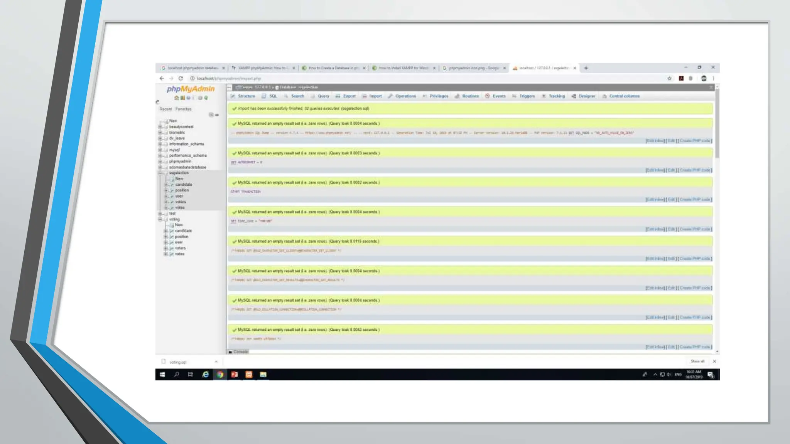
Task: Click the first Create PHP code link
Action: pyautogui.click(x=695, y=141)
